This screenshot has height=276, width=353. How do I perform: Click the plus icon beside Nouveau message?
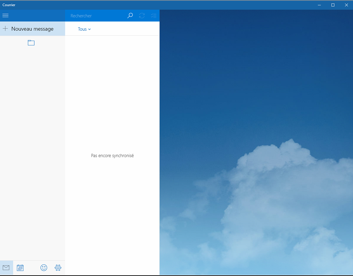5,29
